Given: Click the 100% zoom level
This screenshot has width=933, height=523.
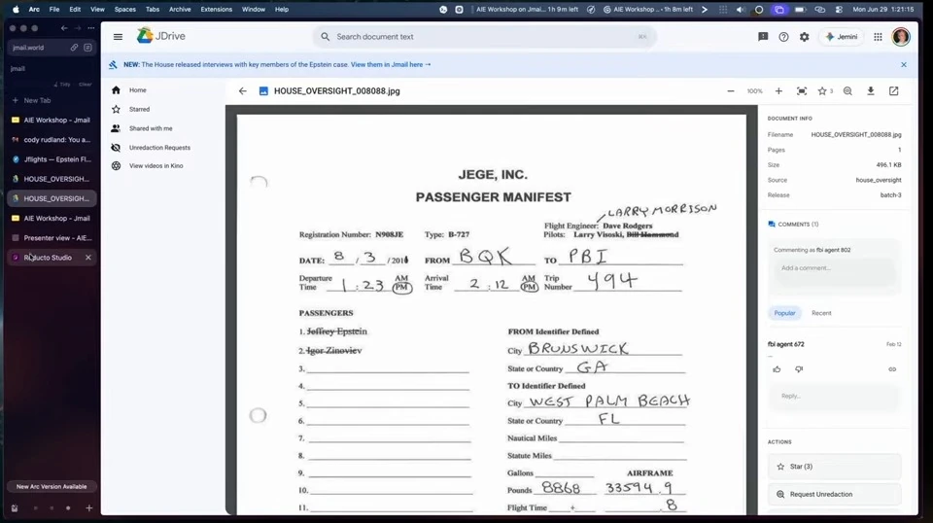Looking at the screenshot, I should [754, 91].
